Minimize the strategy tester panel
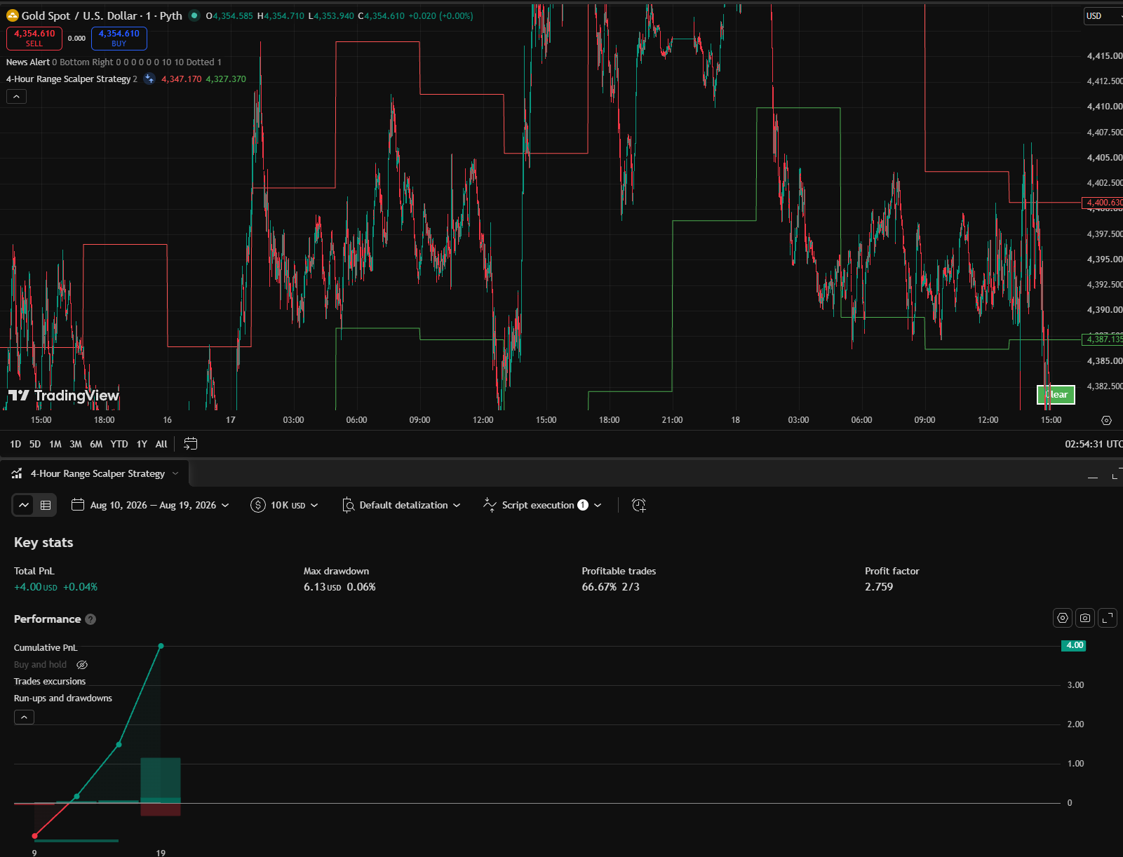This screenshot has width=1123, height=857. [1092, 476]
